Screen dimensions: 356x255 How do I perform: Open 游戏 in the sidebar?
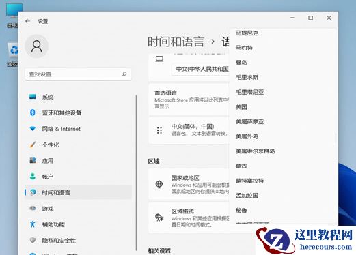click(78, 209)
